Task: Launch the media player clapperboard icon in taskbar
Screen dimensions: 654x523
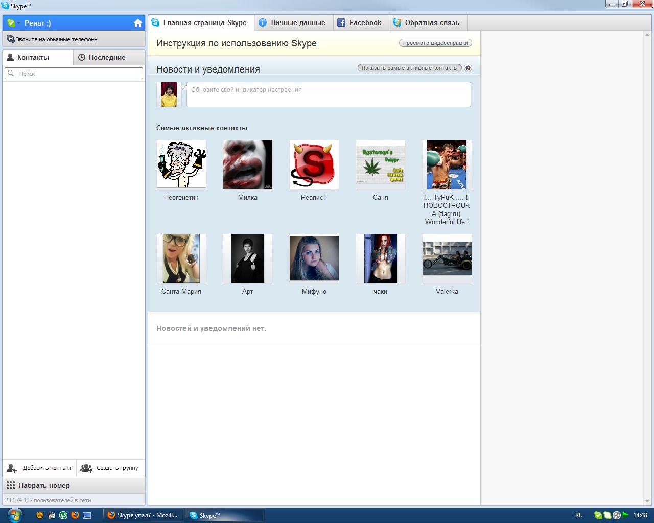Action: coord(52,515)
